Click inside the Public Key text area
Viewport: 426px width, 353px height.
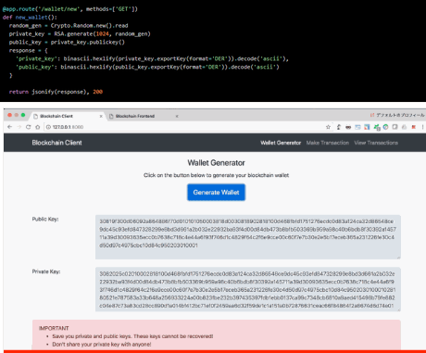(x=248, y=237)
